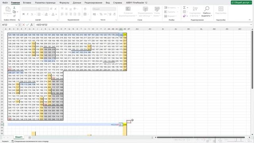The width and height of the screenshot is (254, 143).
Task: Increase indent in alignment group
Action: [79, 14]
